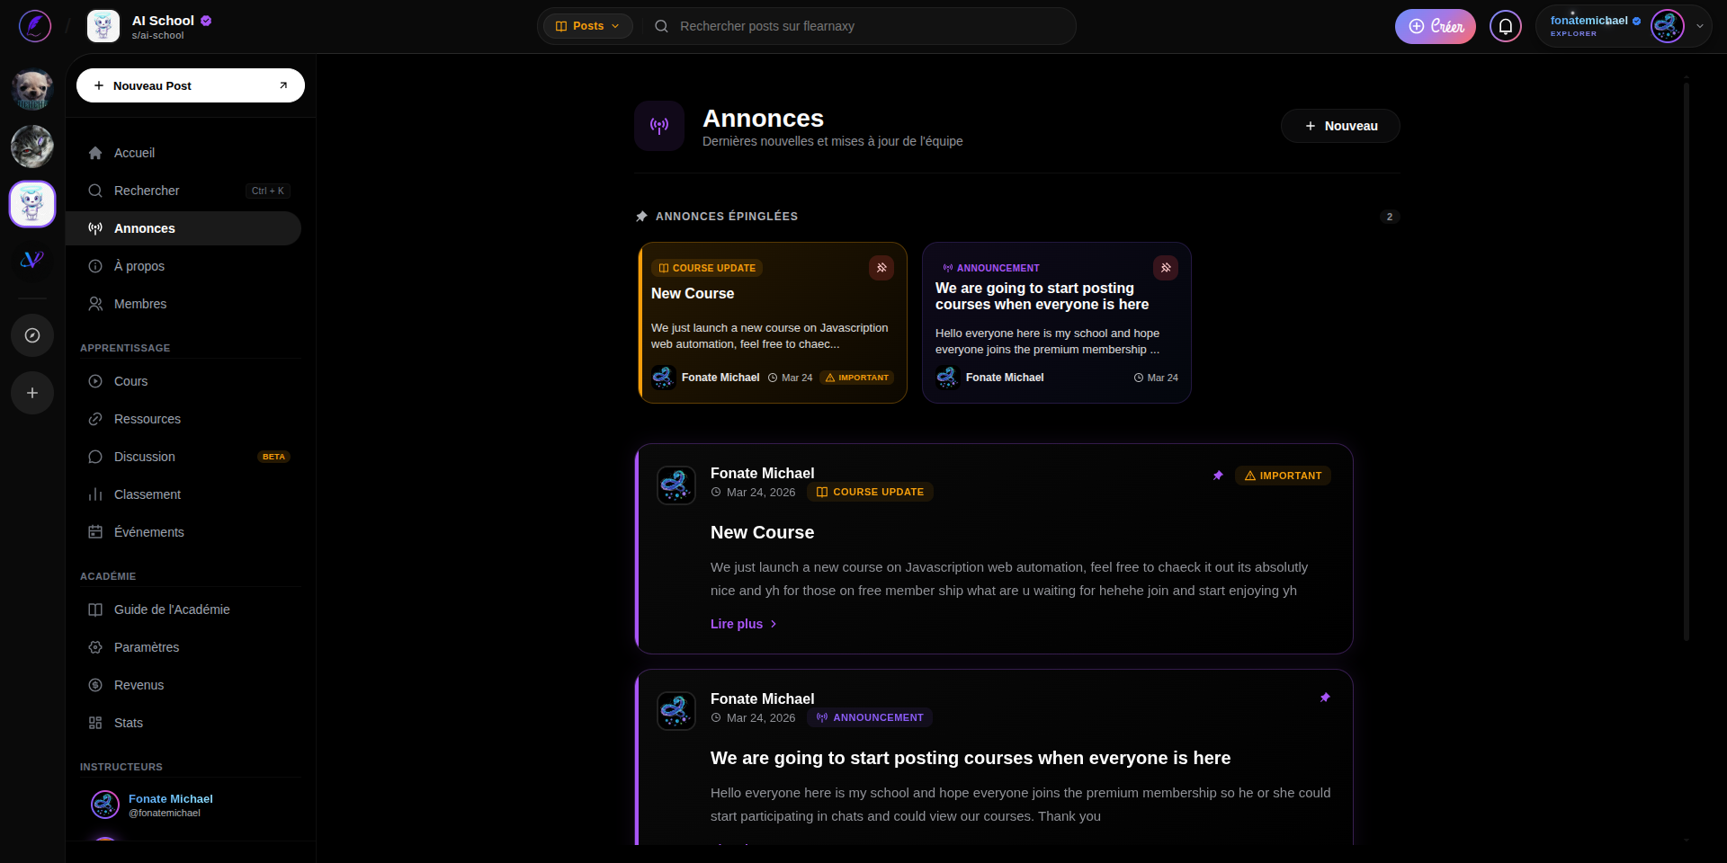Select Accueil in the sidebar navigation
Screen dimensions: 1727x863
[x=133, y=153]
